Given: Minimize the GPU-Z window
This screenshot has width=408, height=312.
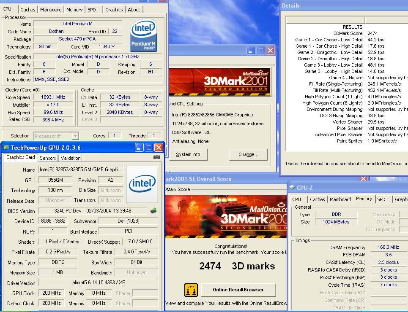Looking at the screenshot, I should [139, 148].
